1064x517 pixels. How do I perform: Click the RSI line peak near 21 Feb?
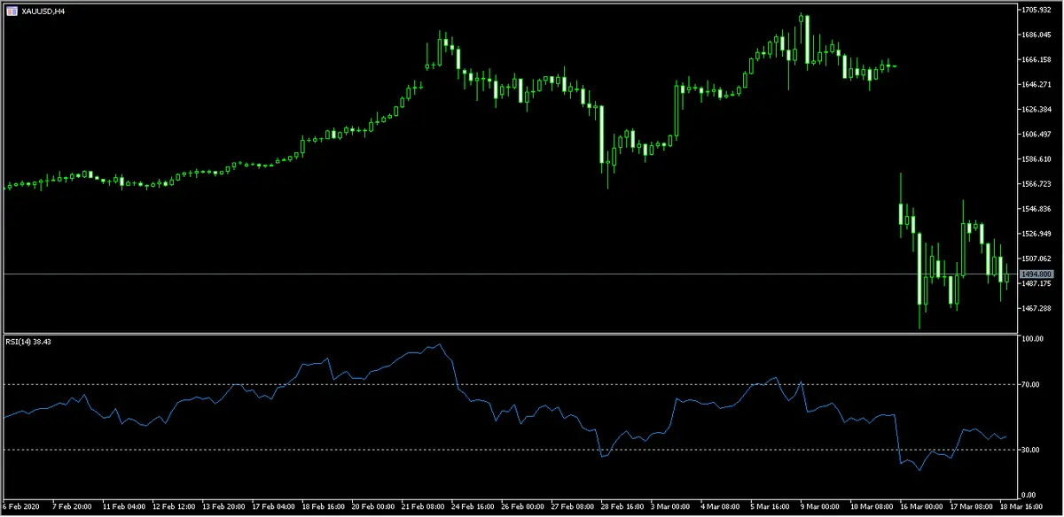click(x=441, y=344)
